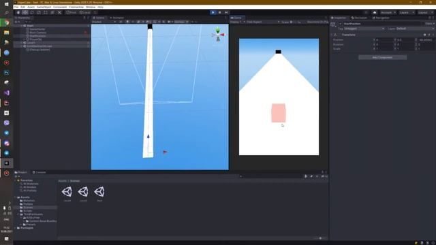Click the Project create plus button
Viewport: 436px width, 245px height.
coord(17,176)
